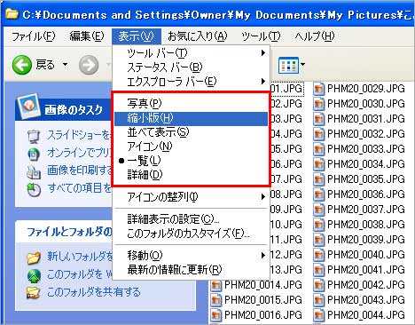Expand 移動(O) submenu

[191, 255]
